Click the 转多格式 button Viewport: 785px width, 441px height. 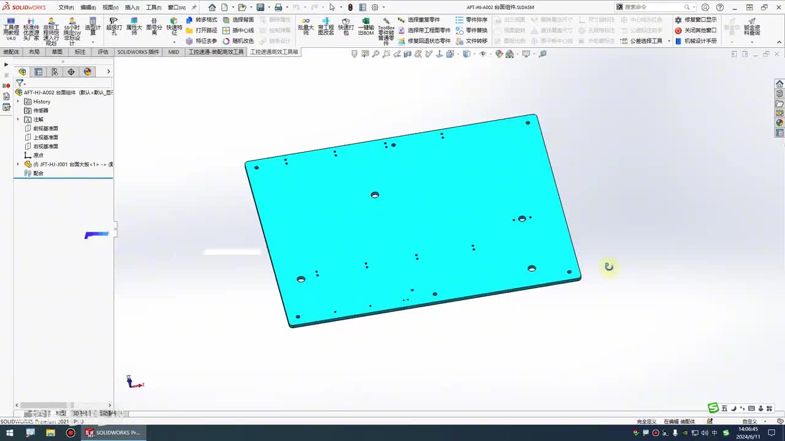(201, 20)
